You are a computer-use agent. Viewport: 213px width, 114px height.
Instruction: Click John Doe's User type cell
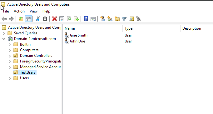(x=128, y=41)
